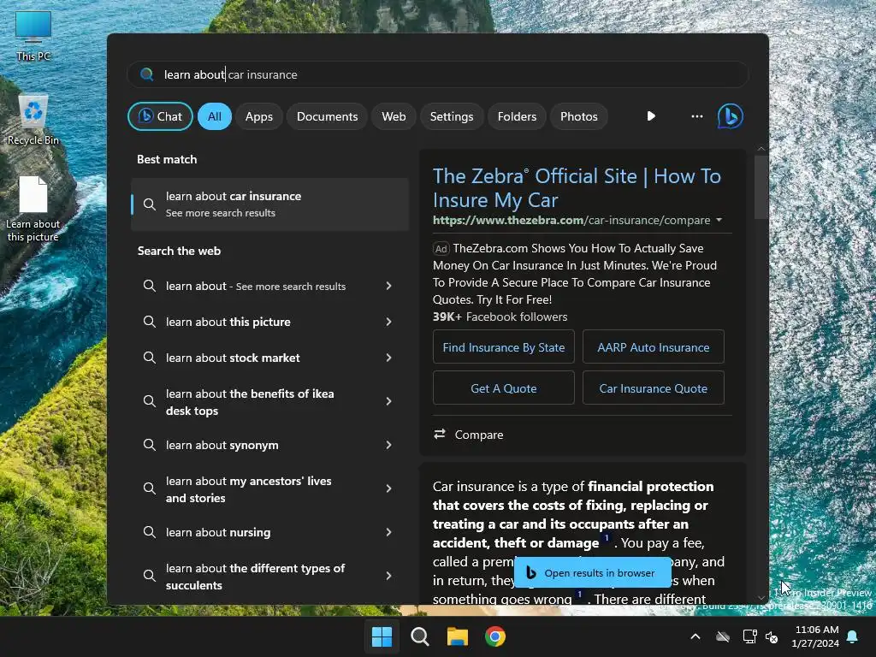Expand 'learn about synonym' chevron

[x=389, y=445]
